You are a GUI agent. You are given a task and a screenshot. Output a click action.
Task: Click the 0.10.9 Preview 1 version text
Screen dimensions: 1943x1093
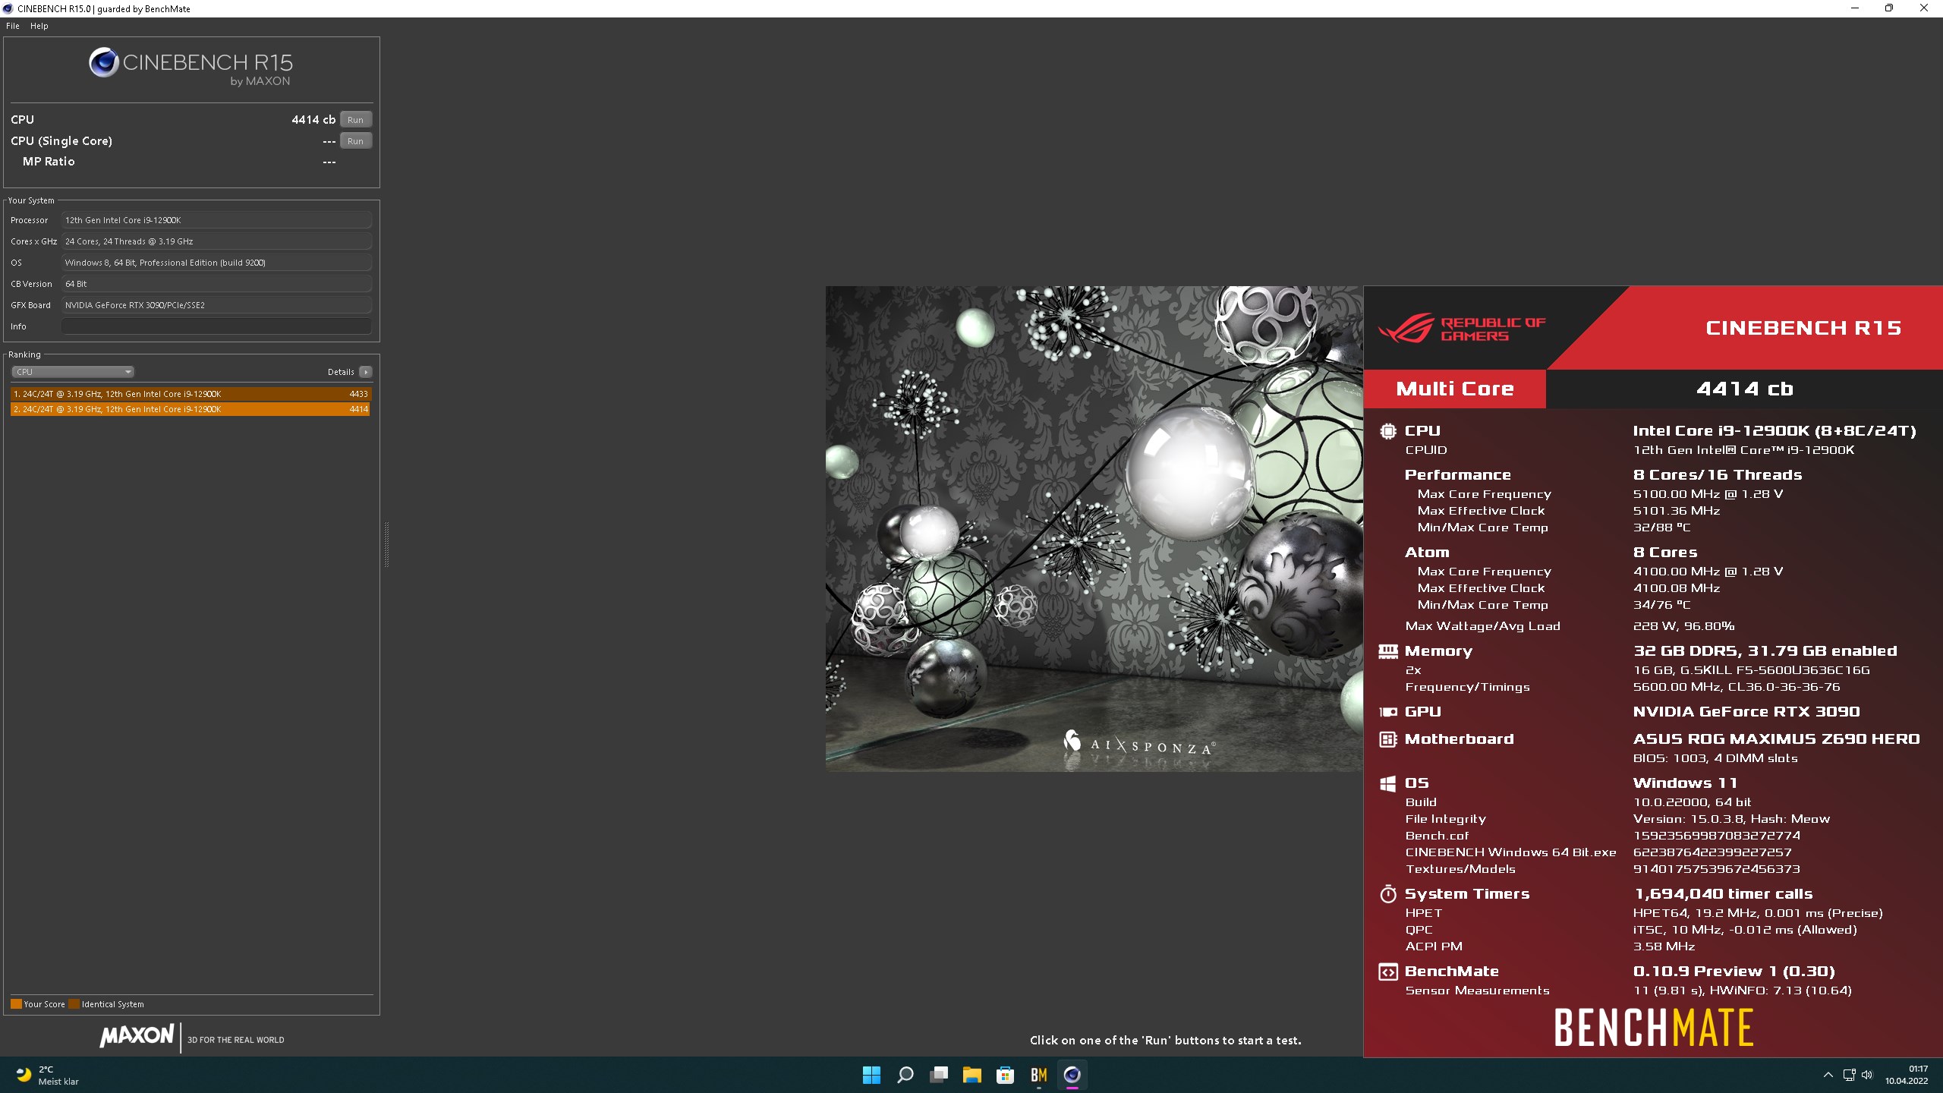1734,972
